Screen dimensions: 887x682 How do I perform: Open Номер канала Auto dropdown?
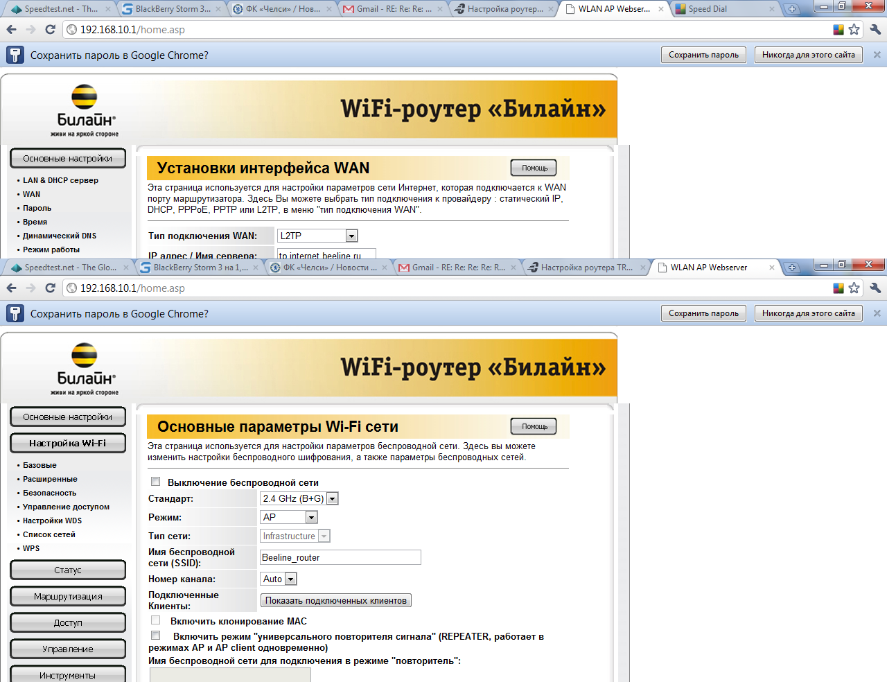pyautogui.click(x=279, y=579)
